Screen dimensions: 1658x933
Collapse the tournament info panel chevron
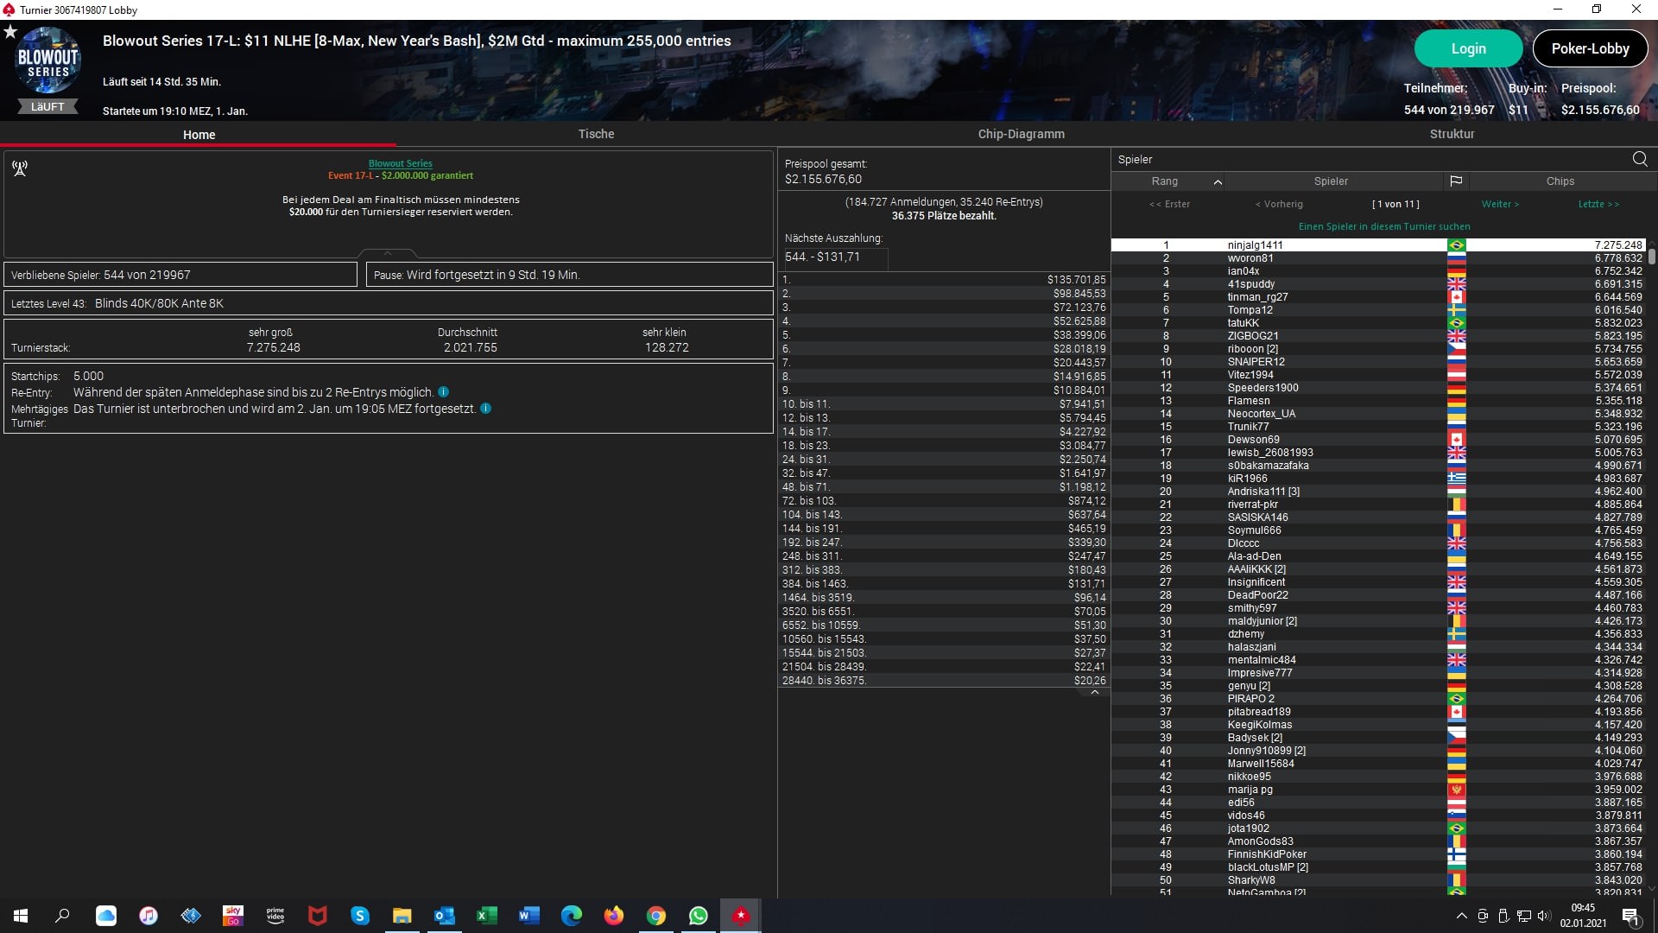(387, 253)
